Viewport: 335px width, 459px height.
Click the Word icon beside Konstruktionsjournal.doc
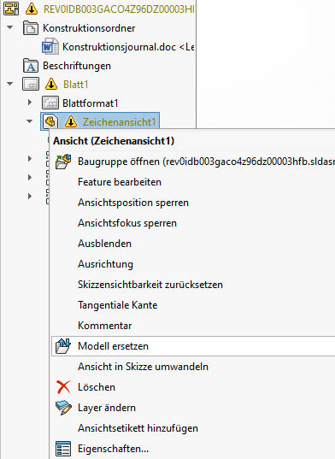point(50,47)
